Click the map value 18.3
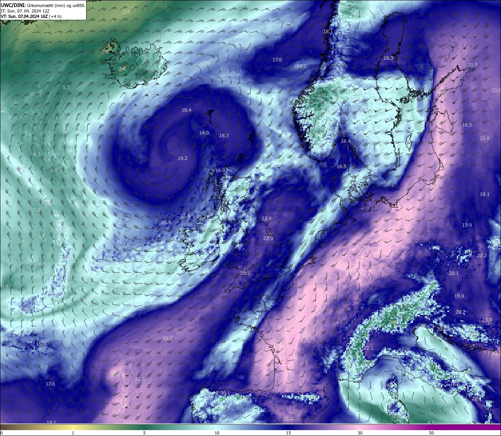 tap(224, 136)
